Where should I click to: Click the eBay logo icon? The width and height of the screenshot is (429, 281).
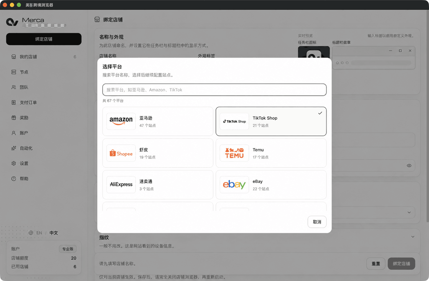(x=234, y=185)
